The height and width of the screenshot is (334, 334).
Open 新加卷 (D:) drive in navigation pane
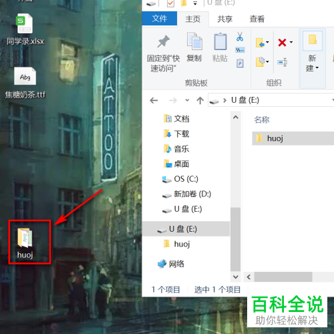click(186, 194)
